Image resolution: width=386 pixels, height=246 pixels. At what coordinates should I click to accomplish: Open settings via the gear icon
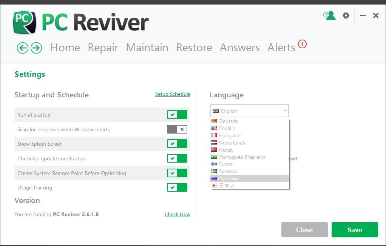tap(346, 15)
